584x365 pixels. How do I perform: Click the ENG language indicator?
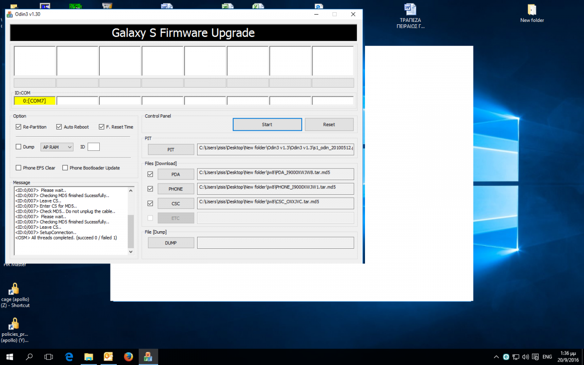[547, 357]
